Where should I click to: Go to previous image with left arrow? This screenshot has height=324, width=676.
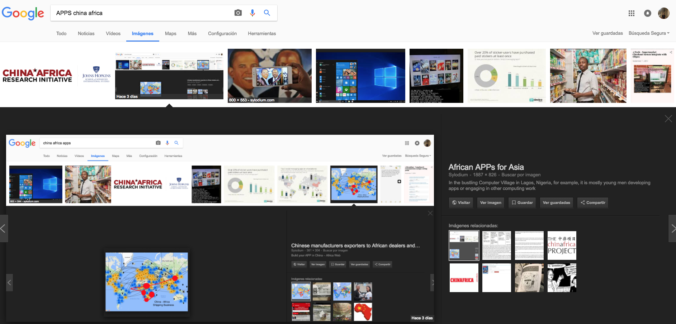3,228
